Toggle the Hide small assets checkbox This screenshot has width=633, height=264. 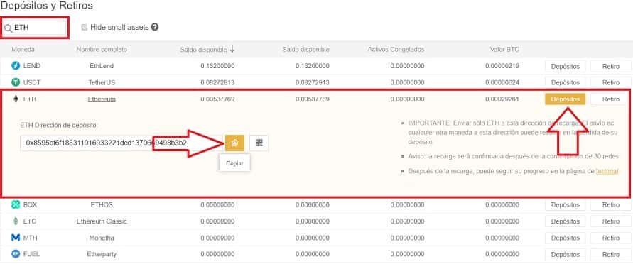85,28
